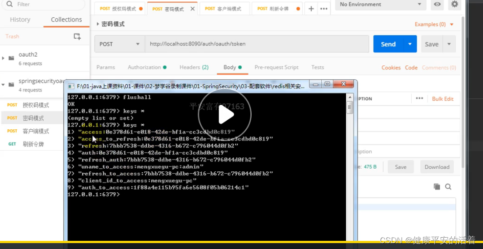483x249 pixels.
Task: Click the "(empty list or set)" line
Action: (100, 118)
